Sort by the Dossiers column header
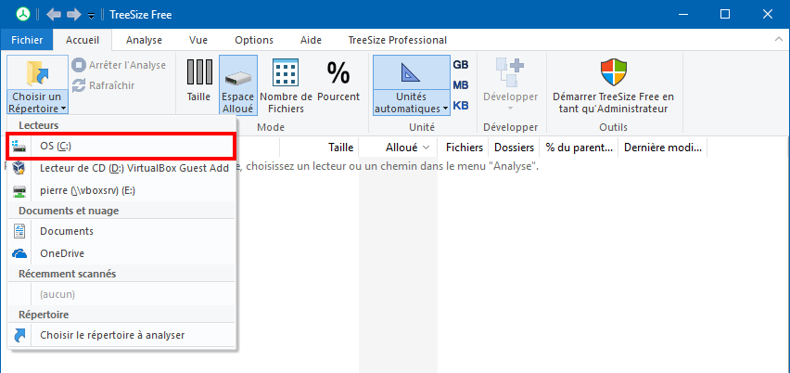790x373 pixels. tap(514, 148)
